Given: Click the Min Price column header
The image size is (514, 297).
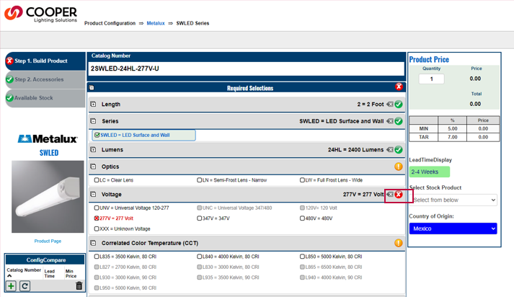Looking at the screenshot, I should point(71,273).
